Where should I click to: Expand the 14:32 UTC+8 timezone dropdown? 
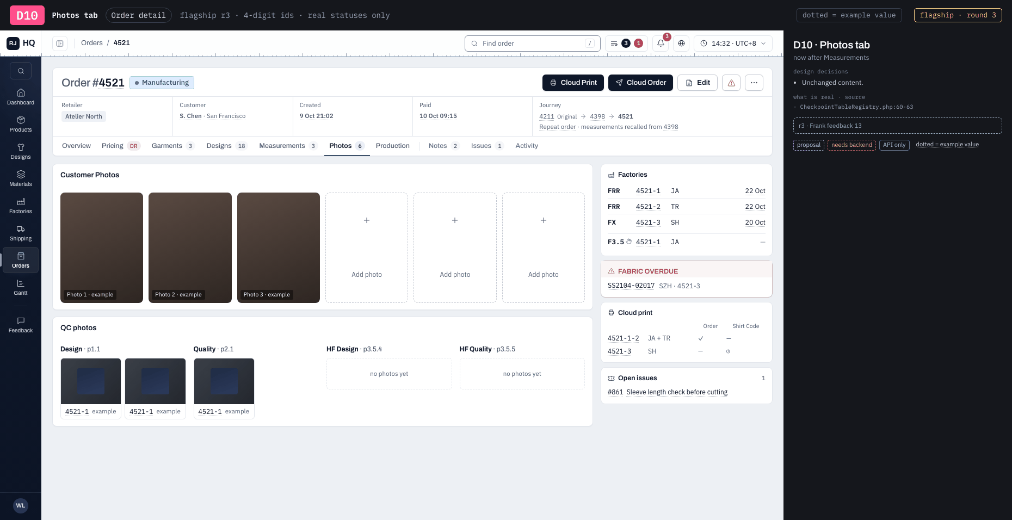click(733, 44)
